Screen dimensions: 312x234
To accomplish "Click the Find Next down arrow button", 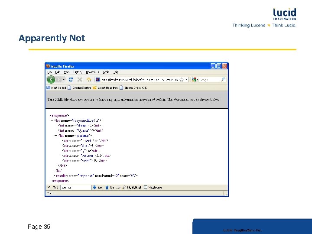I will [x=97, y=187].
